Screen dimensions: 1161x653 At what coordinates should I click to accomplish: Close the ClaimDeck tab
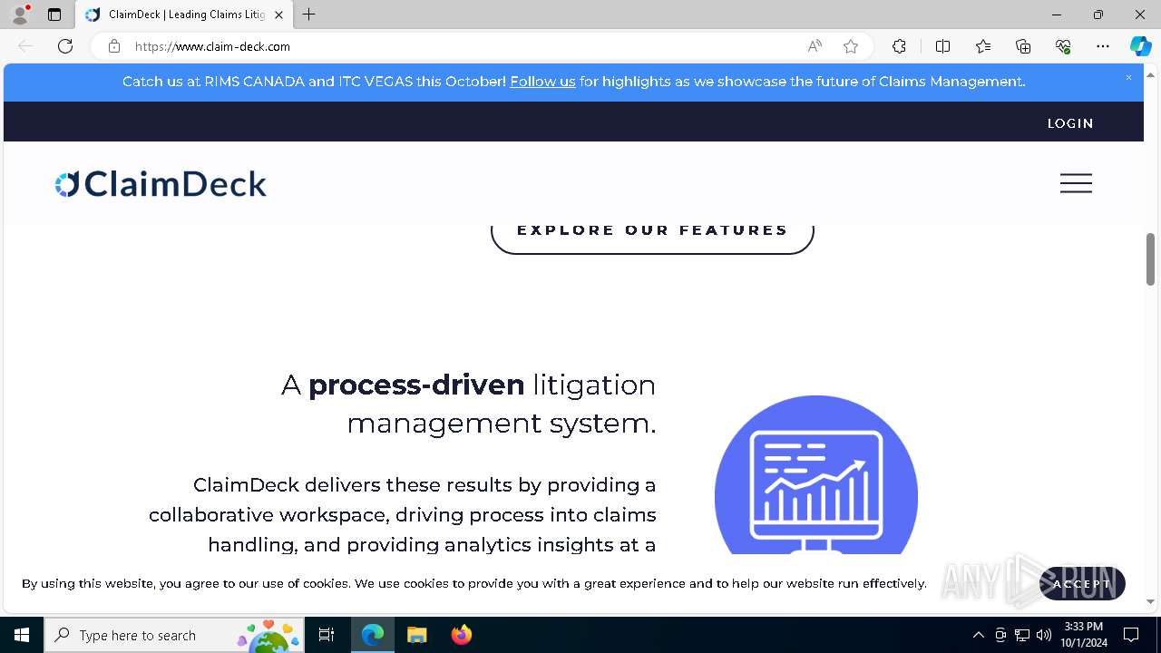click(278, 15)
